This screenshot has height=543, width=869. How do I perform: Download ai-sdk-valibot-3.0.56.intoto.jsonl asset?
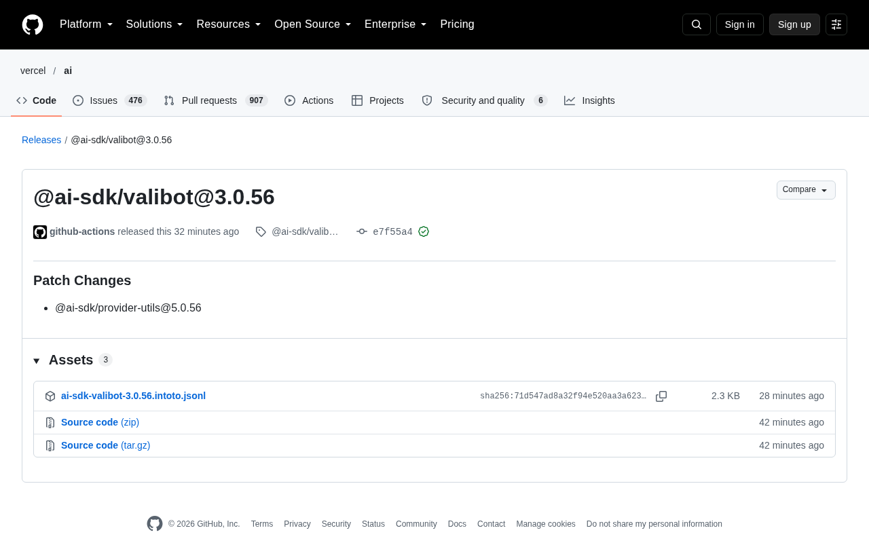[x=133, y=396]
